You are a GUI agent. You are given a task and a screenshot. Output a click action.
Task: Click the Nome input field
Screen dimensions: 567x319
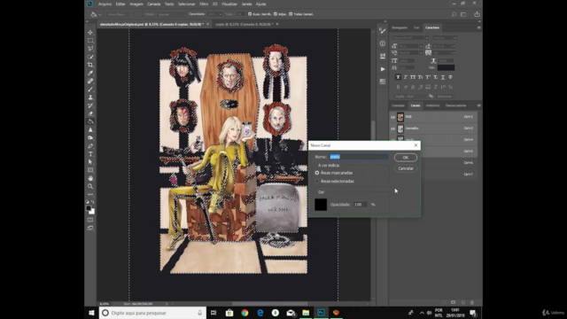click(359, 157)
